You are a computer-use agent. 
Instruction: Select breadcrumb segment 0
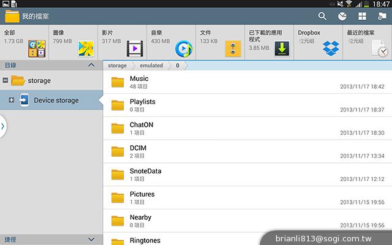click(x=178, y=66)
